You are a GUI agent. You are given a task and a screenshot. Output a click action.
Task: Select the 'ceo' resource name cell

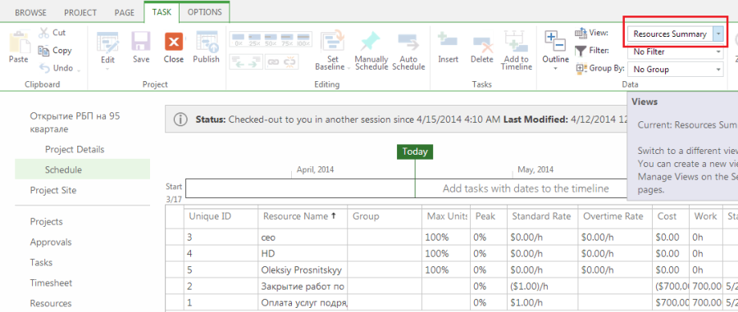click(303, 237)
